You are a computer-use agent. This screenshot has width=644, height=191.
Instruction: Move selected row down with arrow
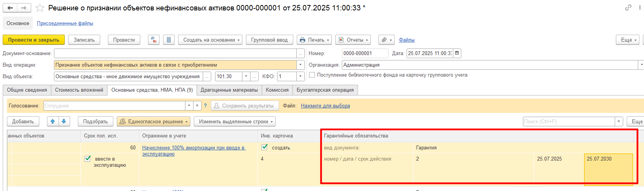[64, 121]
